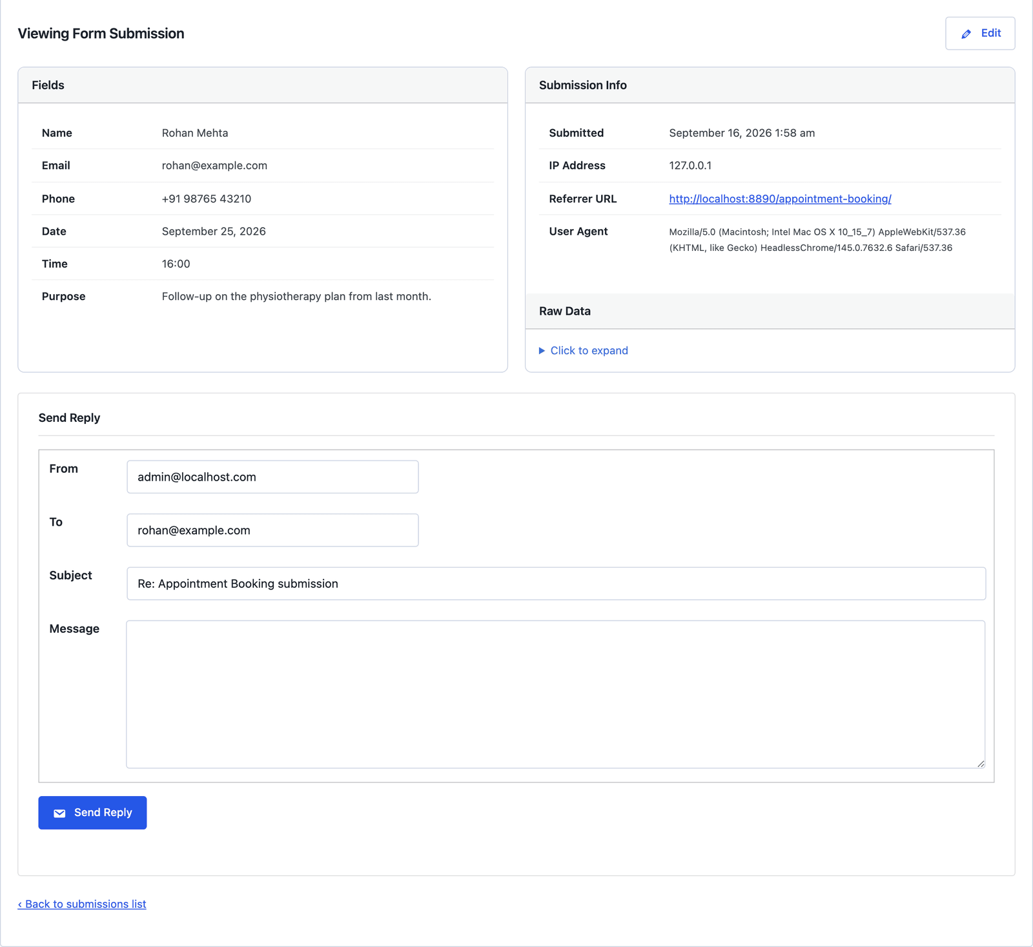
Task: Click the envelope icon on Send Reply
Action: [x=59, y=813]
